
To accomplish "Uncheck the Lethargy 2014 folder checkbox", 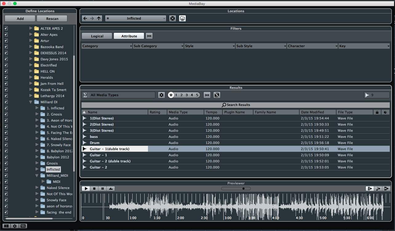I will click(6, 96).
